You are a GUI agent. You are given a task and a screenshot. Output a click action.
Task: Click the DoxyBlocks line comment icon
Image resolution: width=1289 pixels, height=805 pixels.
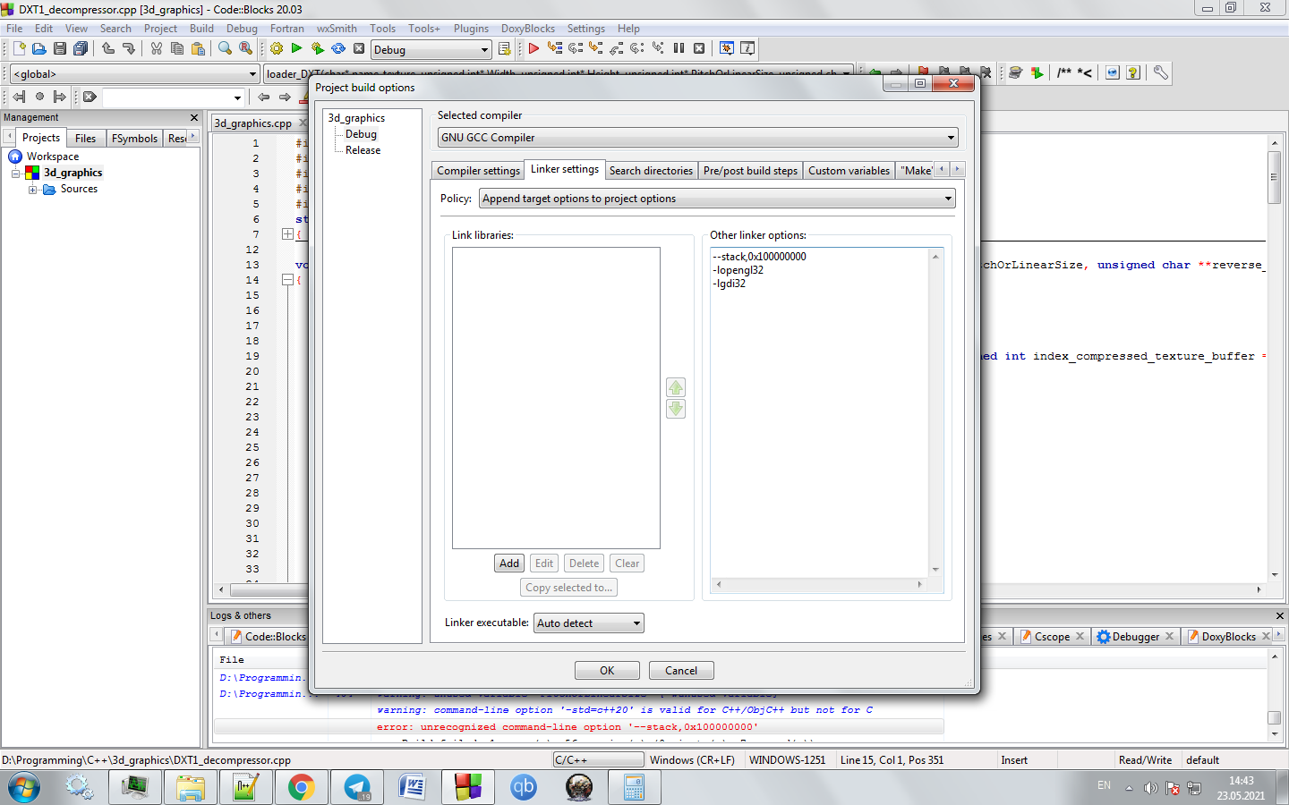pos(1084,72)
